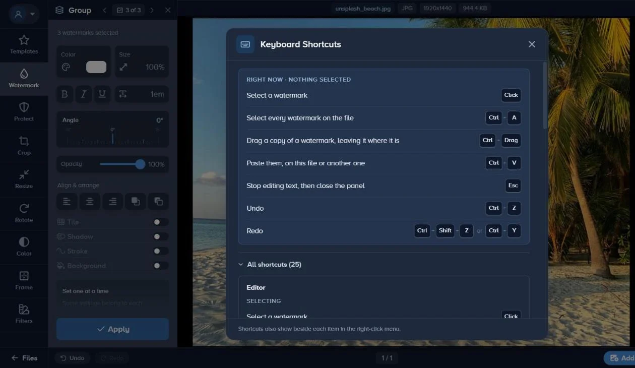Click the Angle dial ruler
The height and width of the screenshot is (368, 635).
pos(112,138)
